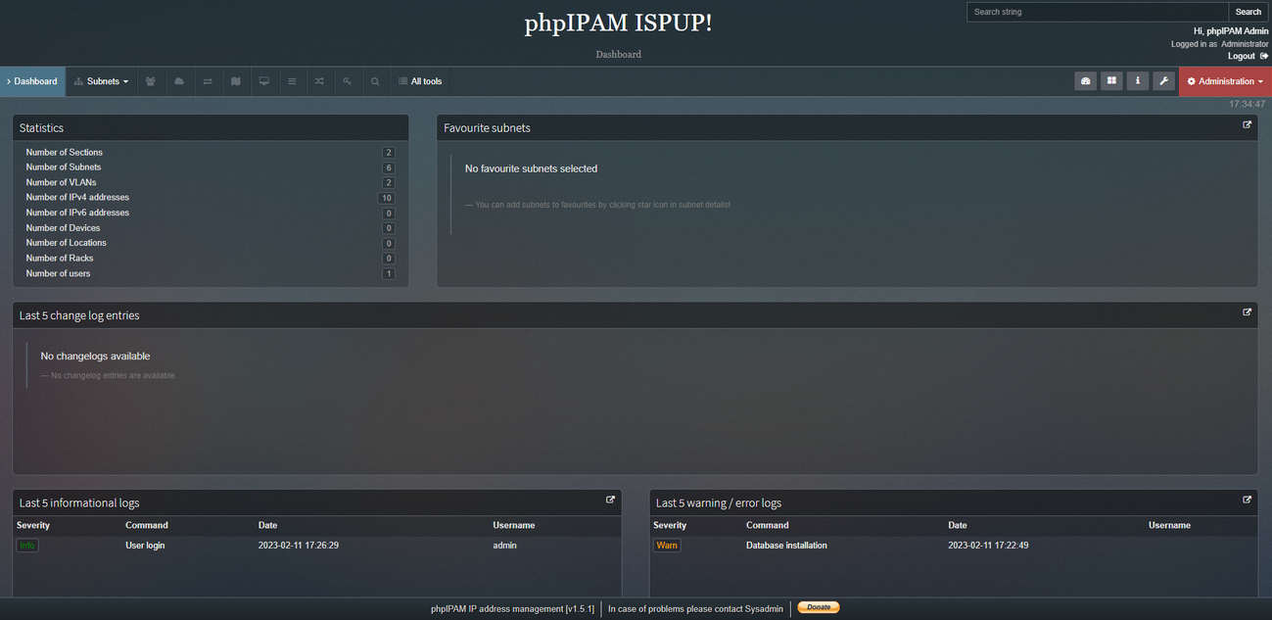
Task: Open the map icon in navigation bar
Action: pyautogui.click(x=236, y=81)
